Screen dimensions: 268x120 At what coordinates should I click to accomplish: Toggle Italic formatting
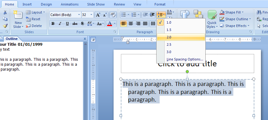pyautogui.click(x=60, y=24)
